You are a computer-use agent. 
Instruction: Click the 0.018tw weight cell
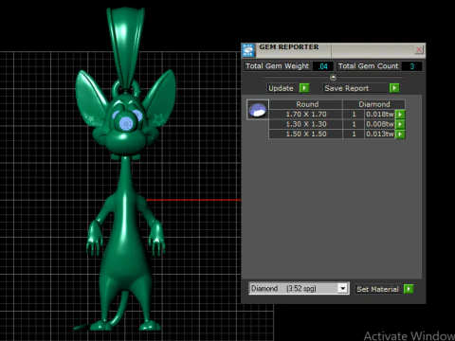pos(379,115)
